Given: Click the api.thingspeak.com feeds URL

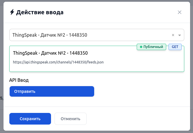Looking at the screenshot, I should [x=58, y=62].
